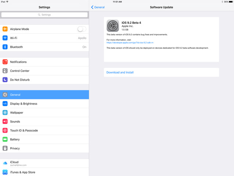
Task: Open Display & Brightness settings
Action: (x=45, y=103)
